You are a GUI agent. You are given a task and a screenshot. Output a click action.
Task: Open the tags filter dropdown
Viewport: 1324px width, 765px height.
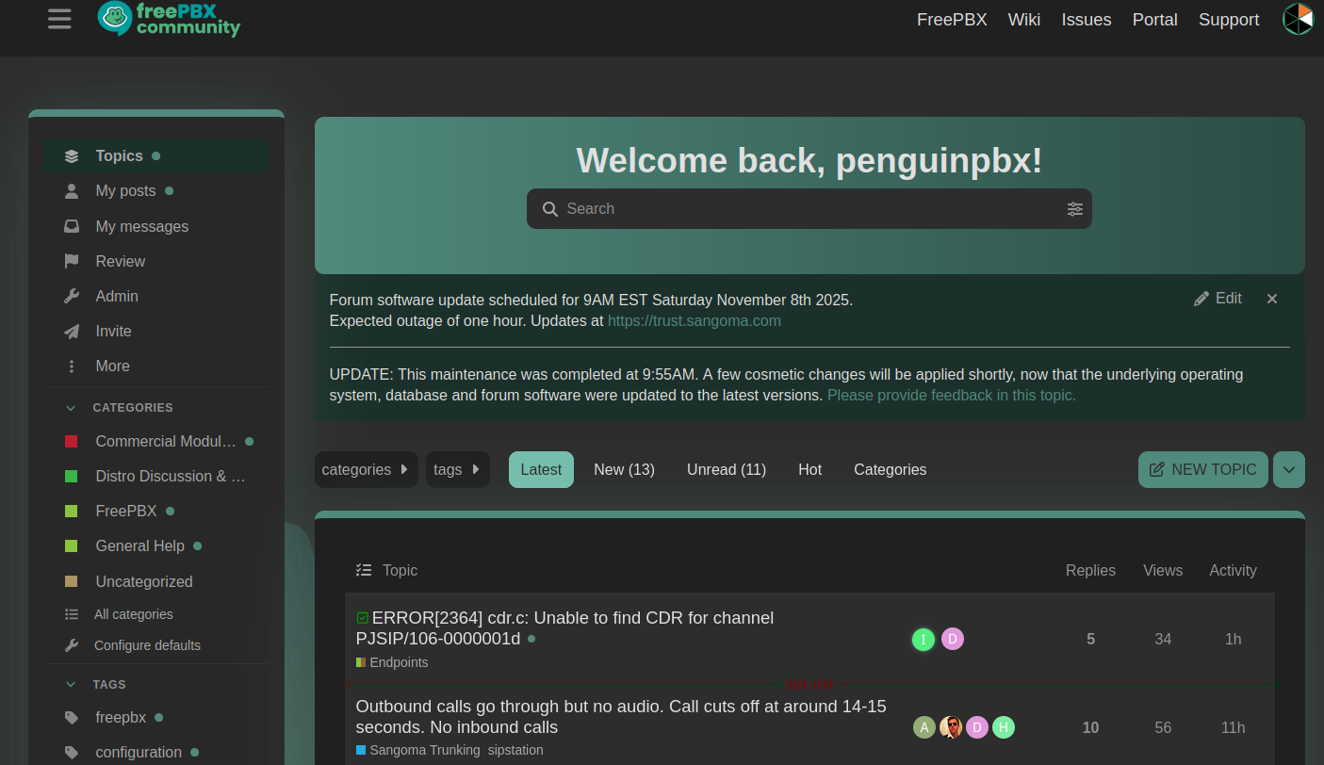[x=457, y=469]
